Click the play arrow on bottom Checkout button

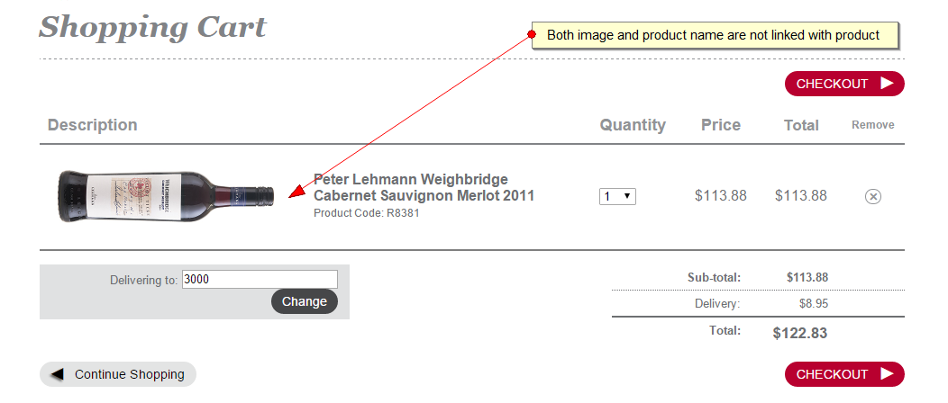[887, 374]
